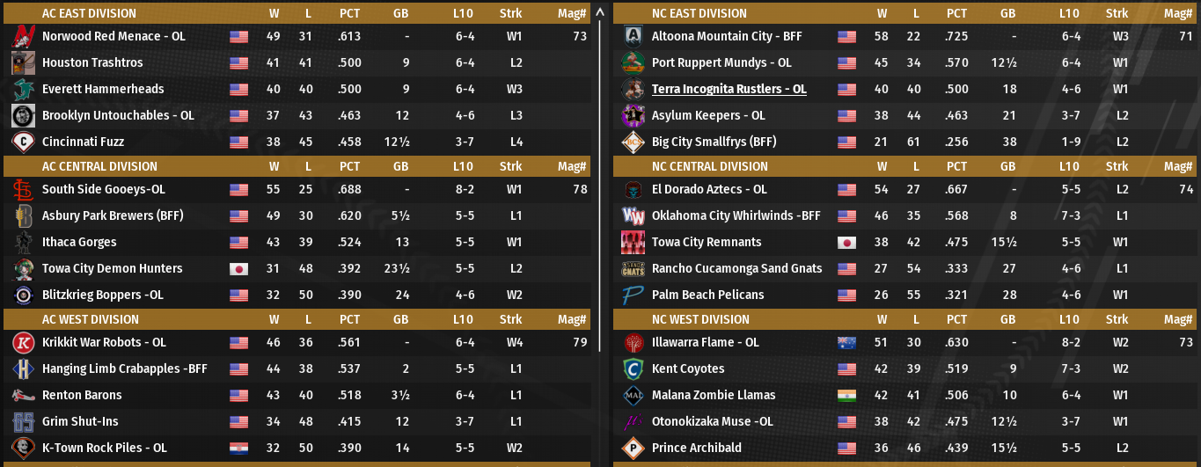This screenshot has height=467, width=1201.
Task: Open Terra Incognita Rustlers team link
Action: tap(729, 90)
